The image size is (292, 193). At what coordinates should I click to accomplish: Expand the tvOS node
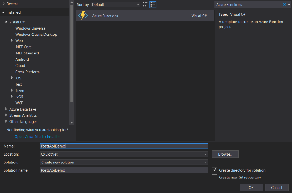pos(12,96)
